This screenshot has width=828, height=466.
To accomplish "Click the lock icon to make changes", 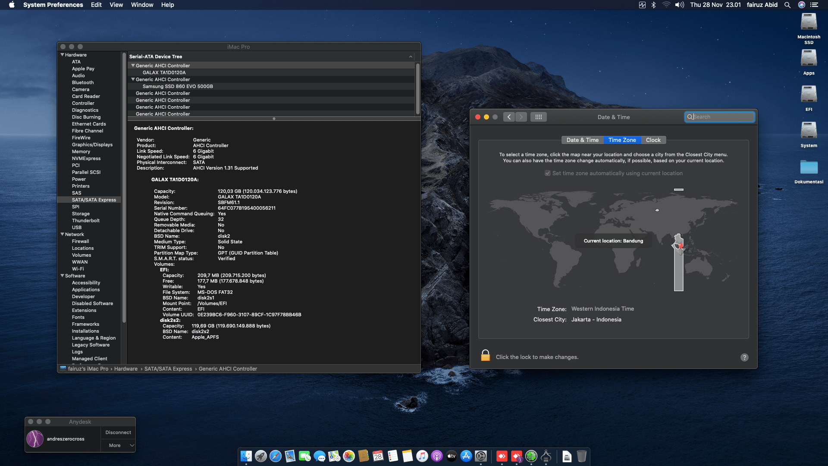I will point(486,355).
